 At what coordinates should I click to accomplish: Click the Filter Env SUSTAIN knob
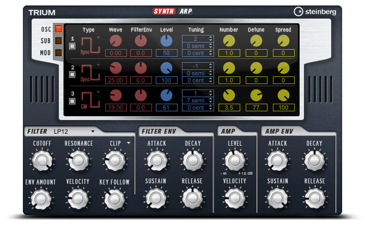coord(156,198)
